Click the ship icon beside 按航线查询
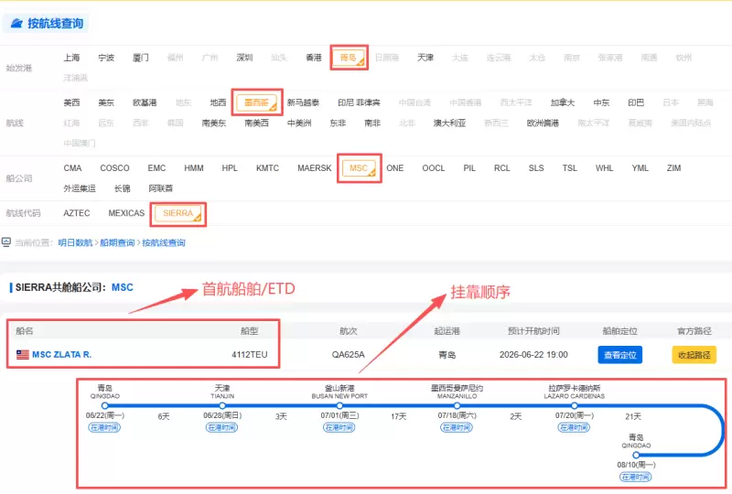The image size is (732, 494). click(16, 23)
